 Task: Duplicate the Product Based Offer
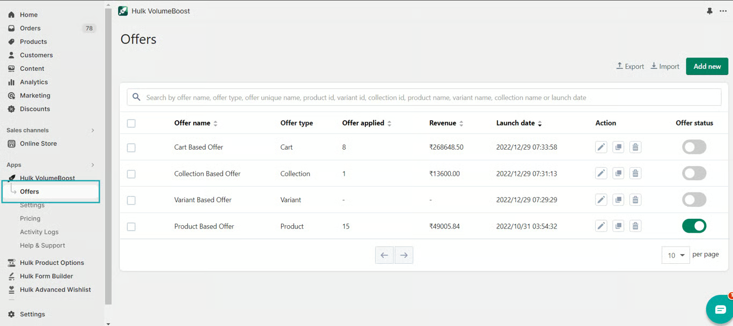point(618,226)
